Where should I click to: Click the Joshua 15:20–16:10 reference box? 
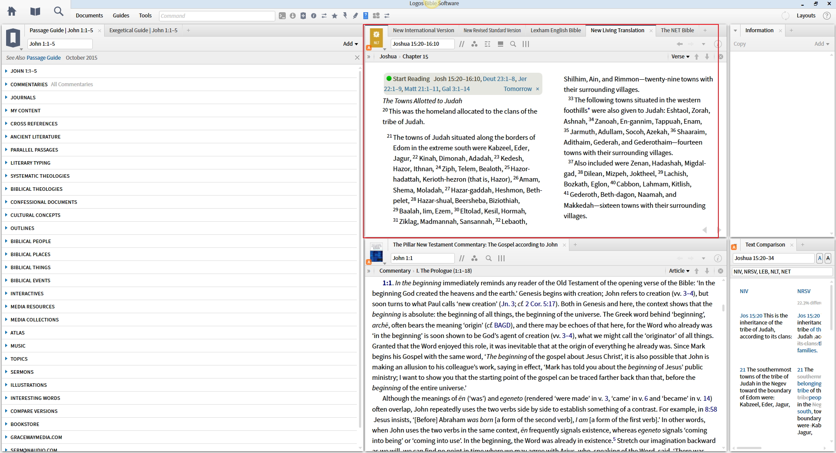coord(422,44)
